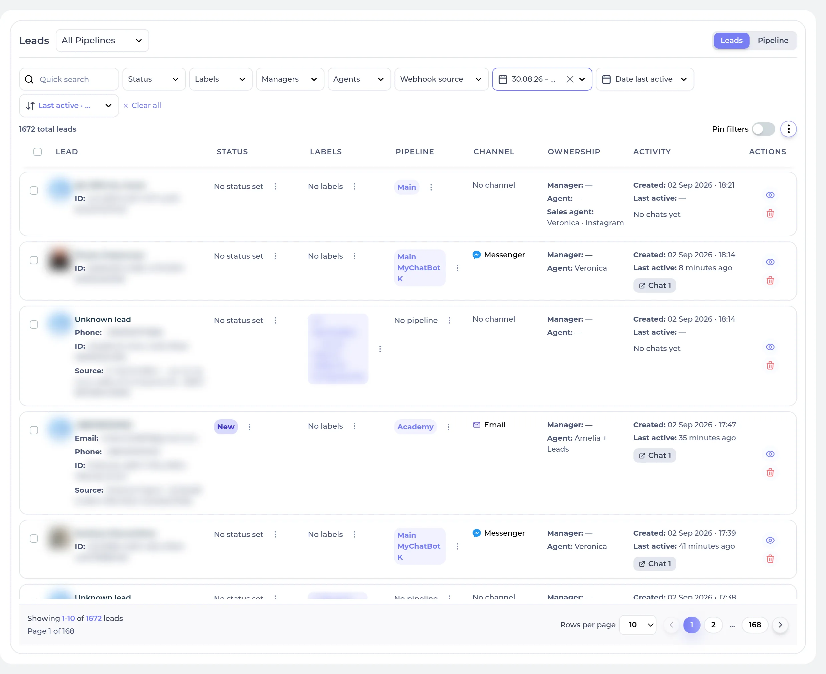
Task: Delete the Unknown lead created 18:14
Action: [x=770, y=365]
